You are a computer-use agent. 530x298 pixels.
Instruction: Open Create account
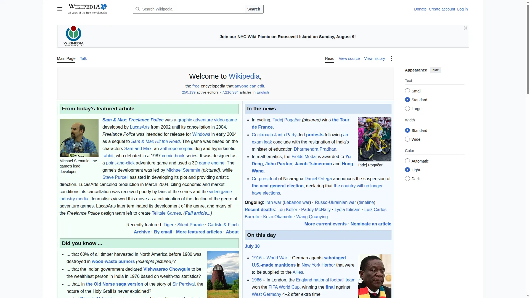click(x=442, y=9)
